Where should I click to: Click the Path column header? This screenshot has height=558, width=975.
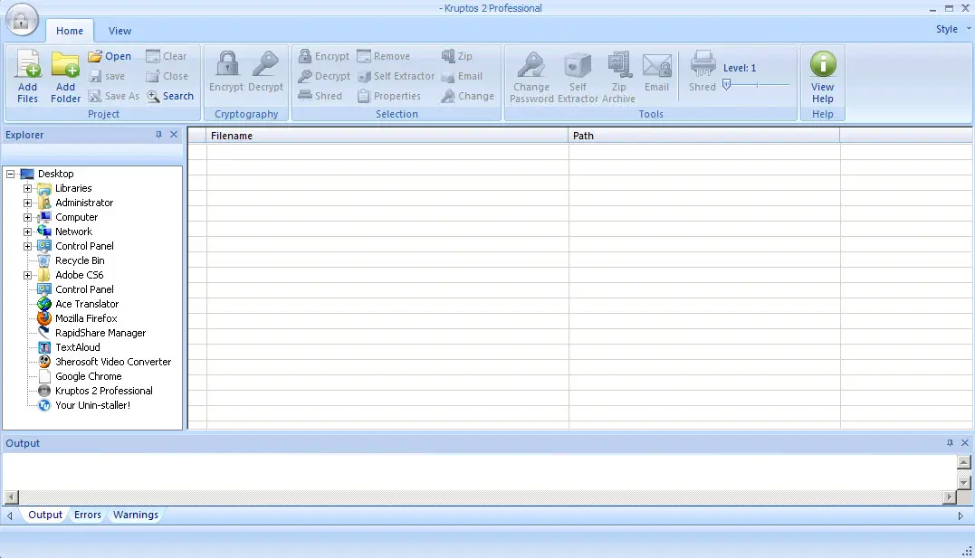pyautogui.click(x=704, y=136)
